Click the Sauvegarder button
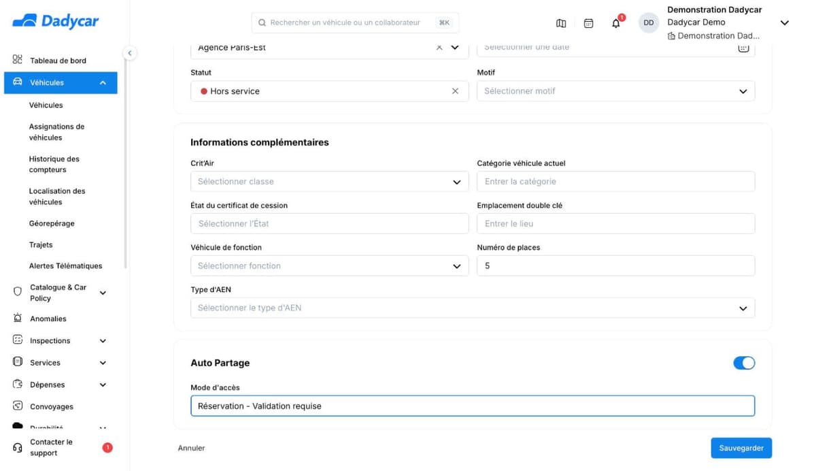The height and width of the screenshot is (471, 816). pos(741,448)
